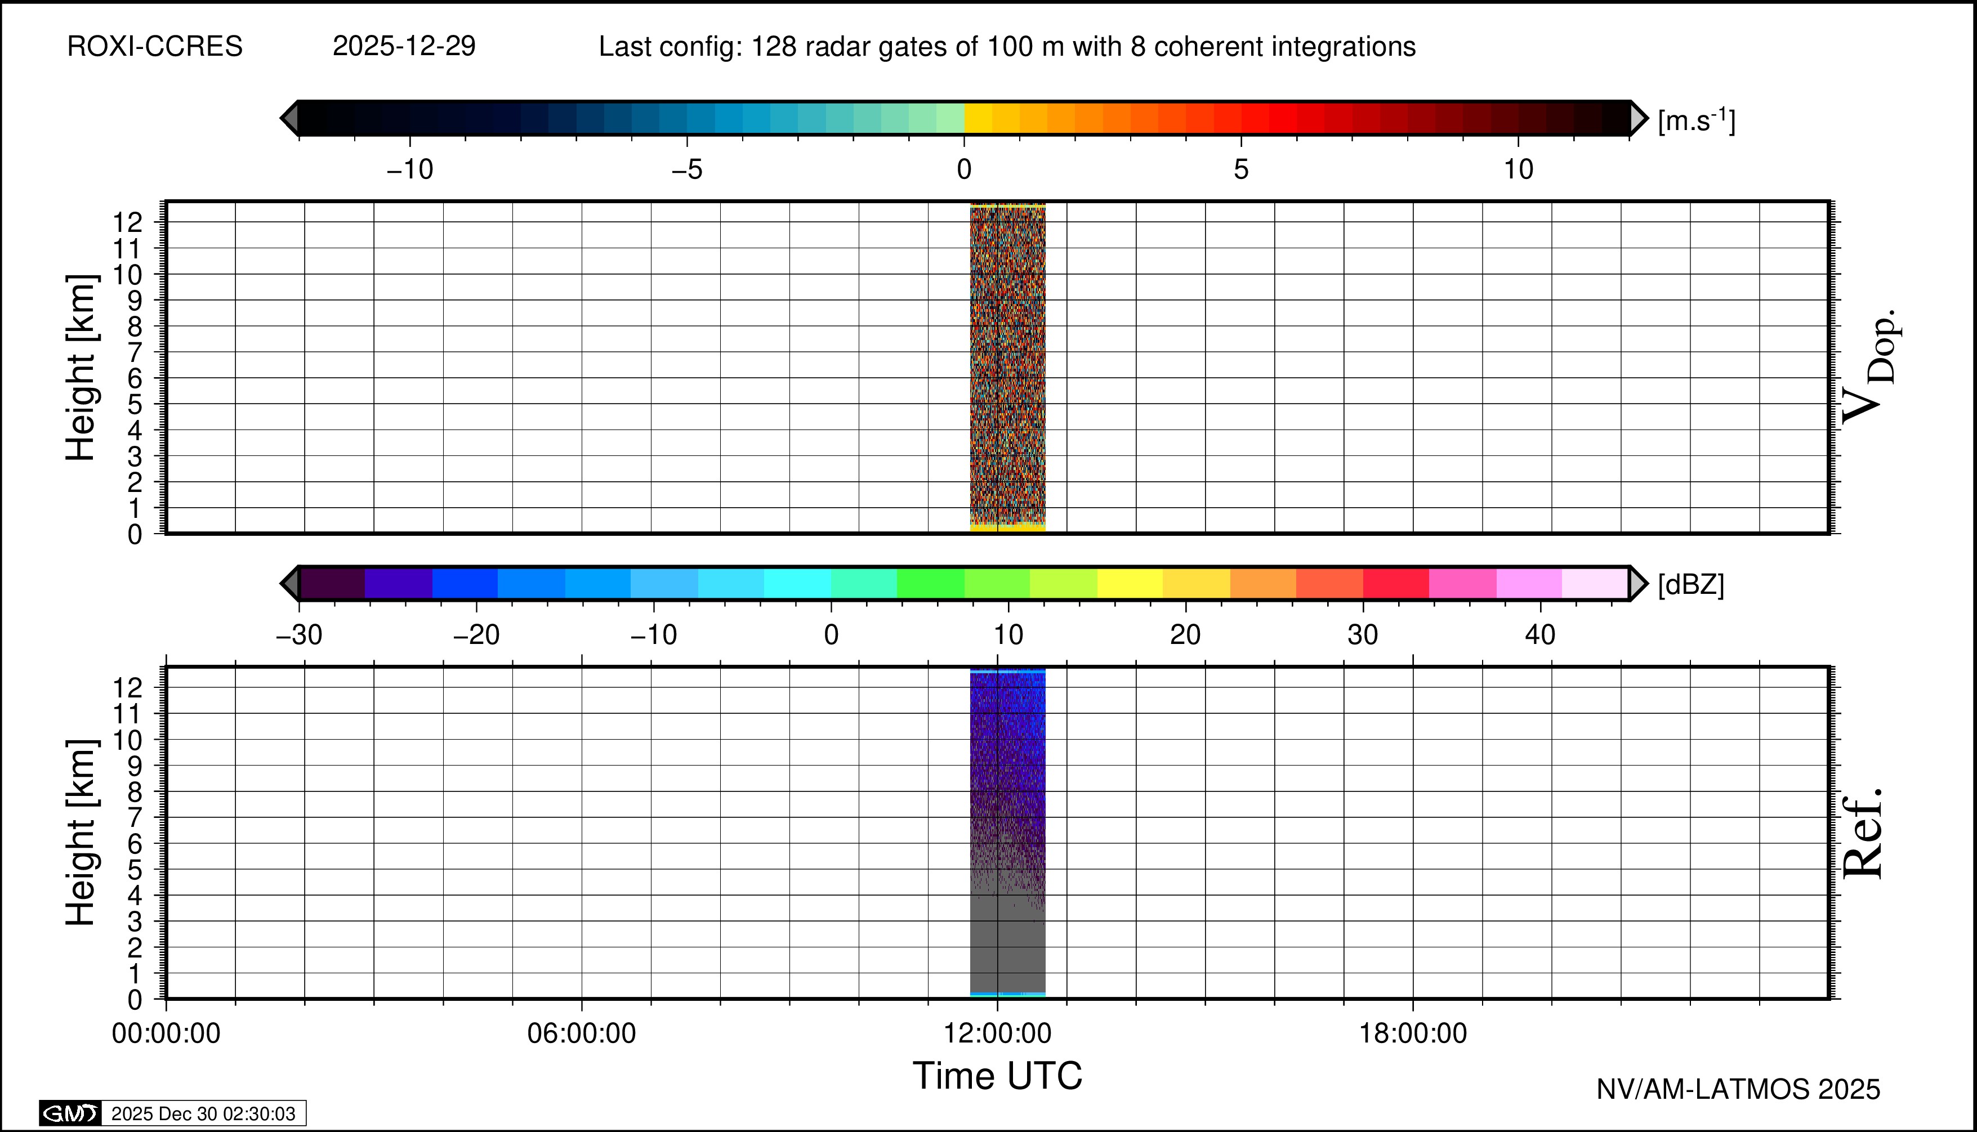Click the right arrow of the dBZ colorbar

[x=1638, y=583]
